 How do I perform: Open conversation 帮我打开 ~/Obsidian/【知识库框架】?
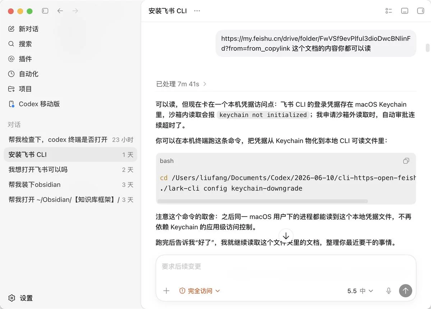coord(71,200)
